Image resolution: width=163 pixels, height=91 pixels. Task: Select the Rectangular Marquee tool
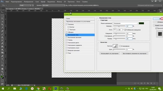tap(2, 15)
